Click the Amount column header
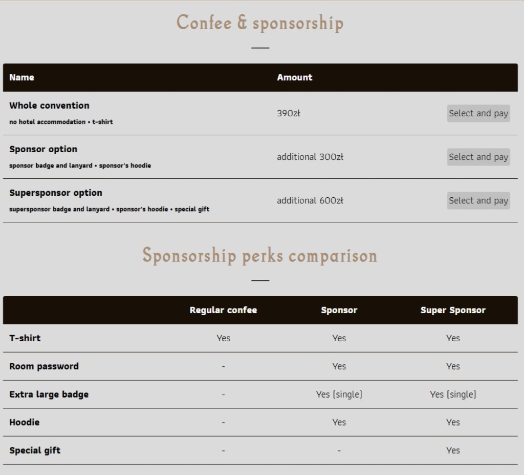 (294, 77)
